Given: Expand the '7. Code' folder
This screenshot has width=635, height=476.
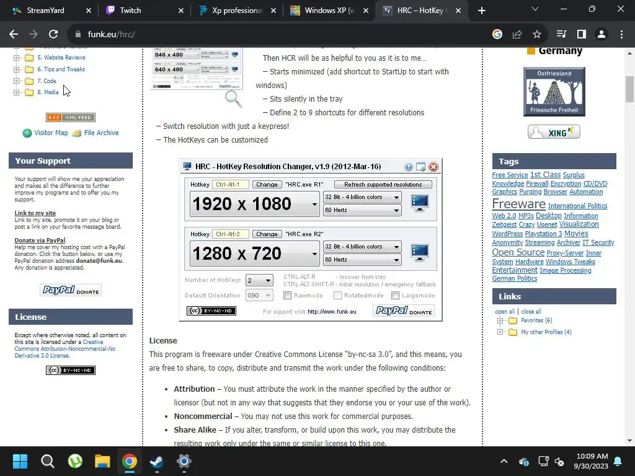Looking at the screenshot, I should [16, 81].
